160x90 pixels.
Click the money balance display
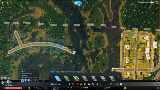(x=85, y=88)
